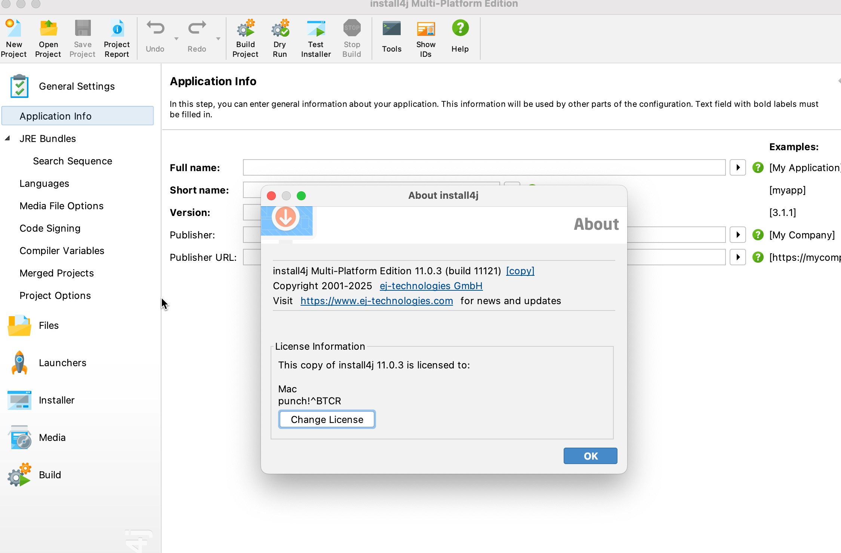Close the About install4j dialog
The width and height of the screenshot is (841, 553).
coord(272,196)
